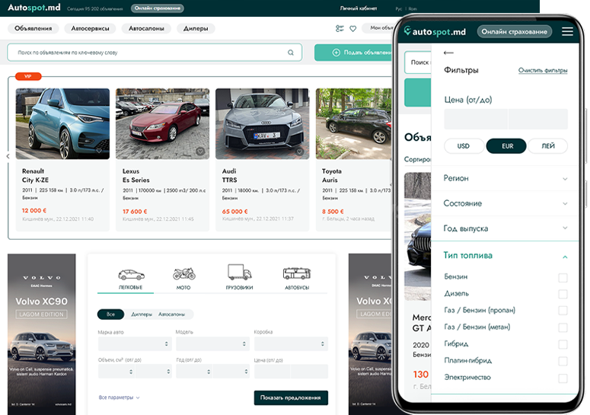Viewport: 590px width, 415px height.
Task: Open the first Объем см³ dropdown
Action: (x=116, y=372)
